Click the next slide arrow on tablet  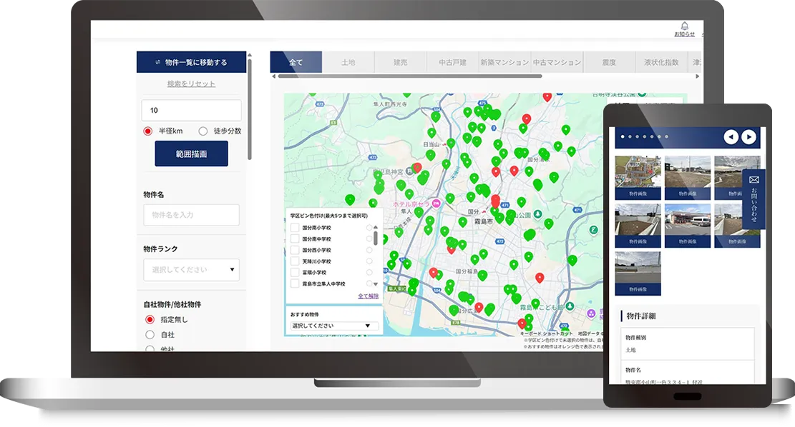[748, 137]
